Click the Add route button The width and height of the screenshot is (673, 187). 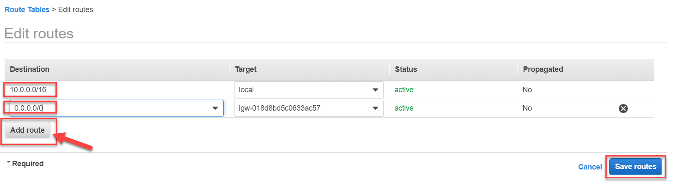point(28,130)
